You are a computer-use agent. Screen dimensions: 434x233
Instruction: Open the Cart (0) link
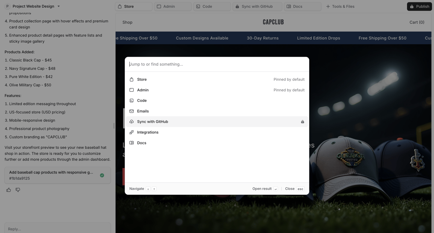pos(417,22)
